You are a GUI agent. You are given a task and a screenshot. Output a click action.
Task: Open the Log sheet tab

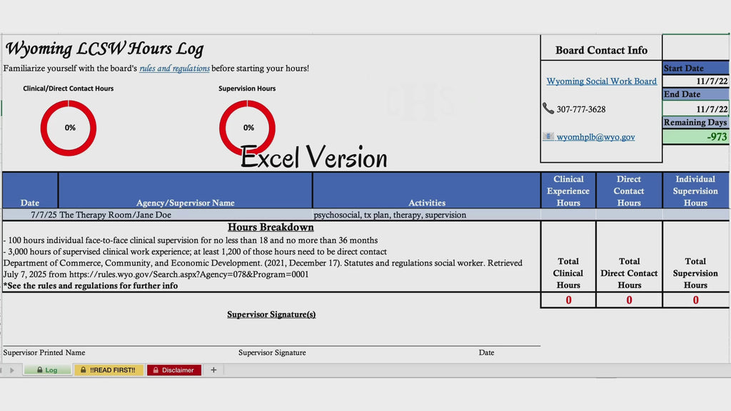point(48,370)
